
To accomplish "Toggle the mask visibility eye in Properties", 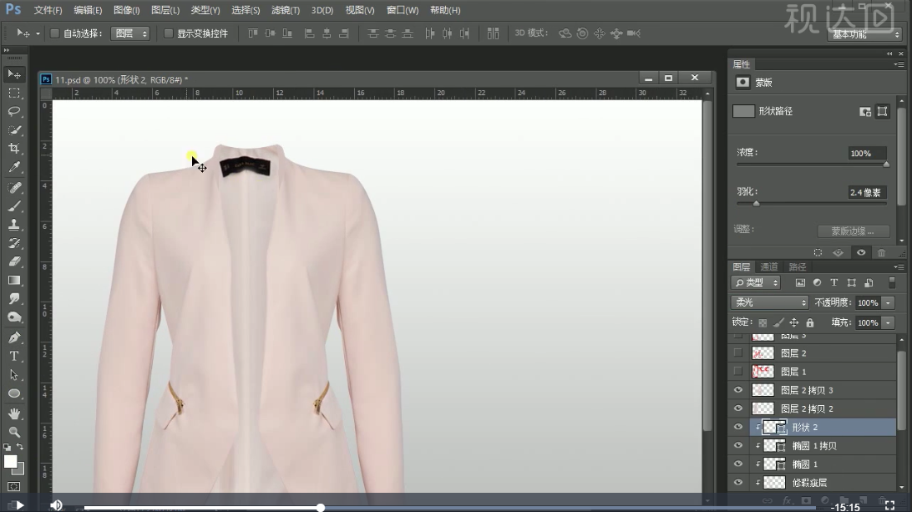I will pyautogui.click(x=861, y=252).
